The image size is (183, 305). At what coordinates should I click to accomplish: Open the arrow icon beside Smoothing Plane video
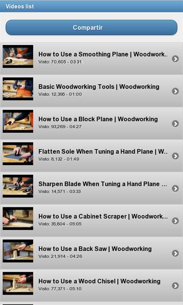click(x=175, y=59)
